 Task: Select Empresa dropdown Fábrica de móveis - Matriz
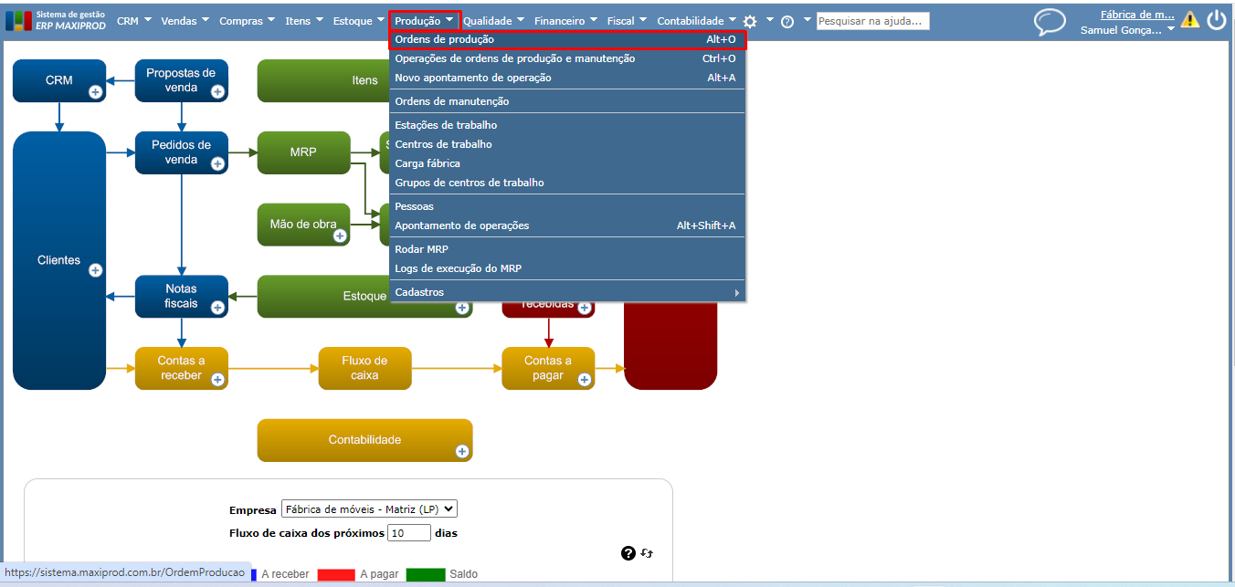[x=369, y=509]
